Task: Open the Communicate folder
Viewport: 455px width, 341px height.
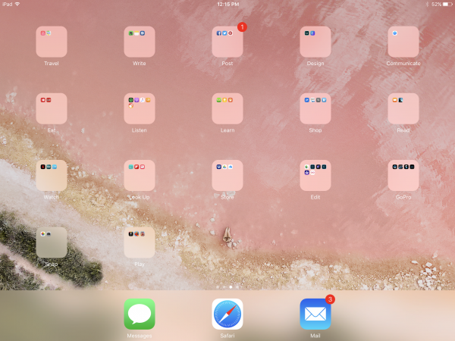Action: [403, 42]
